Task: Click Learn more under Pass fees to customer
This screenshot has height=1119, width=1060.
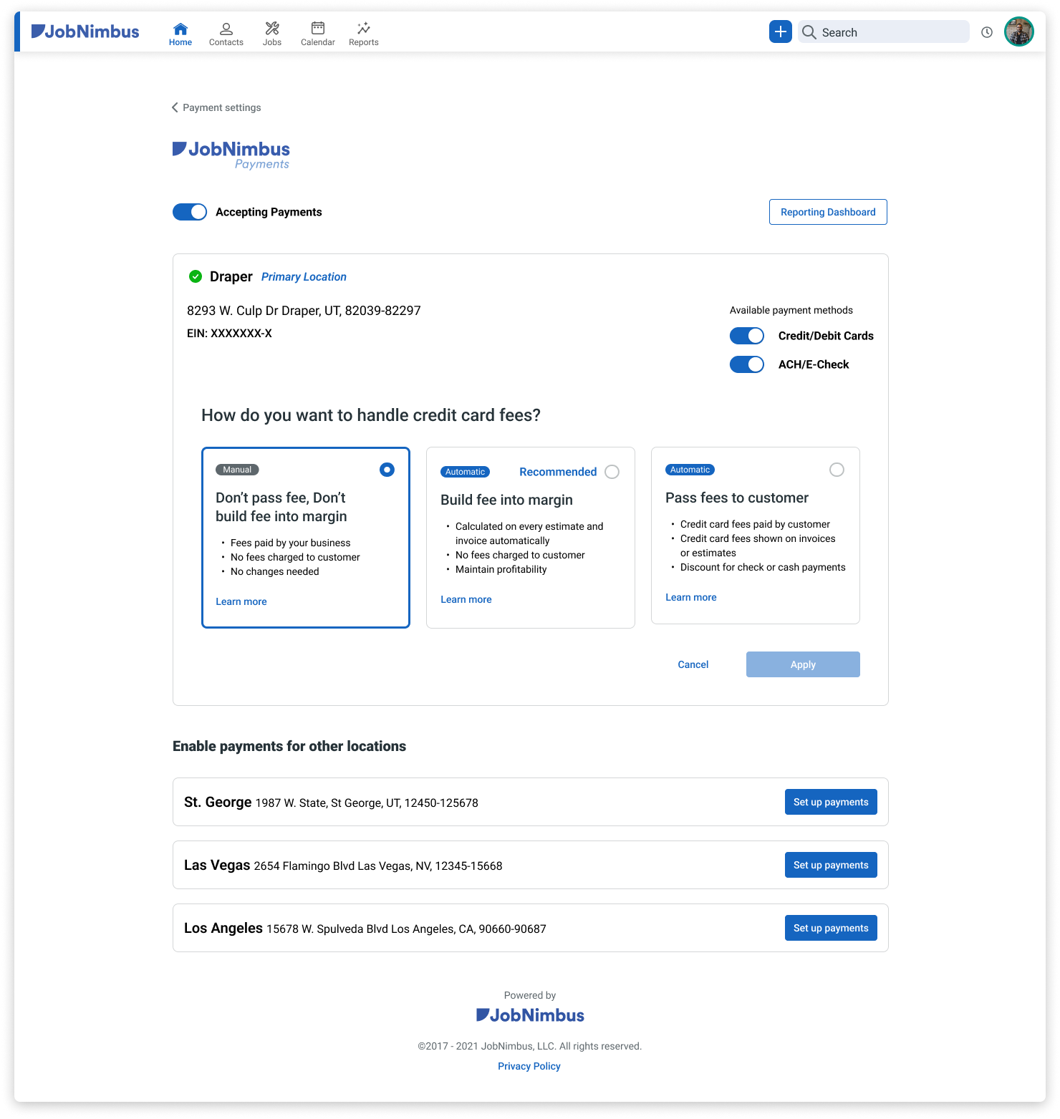Action: (691, 597)
